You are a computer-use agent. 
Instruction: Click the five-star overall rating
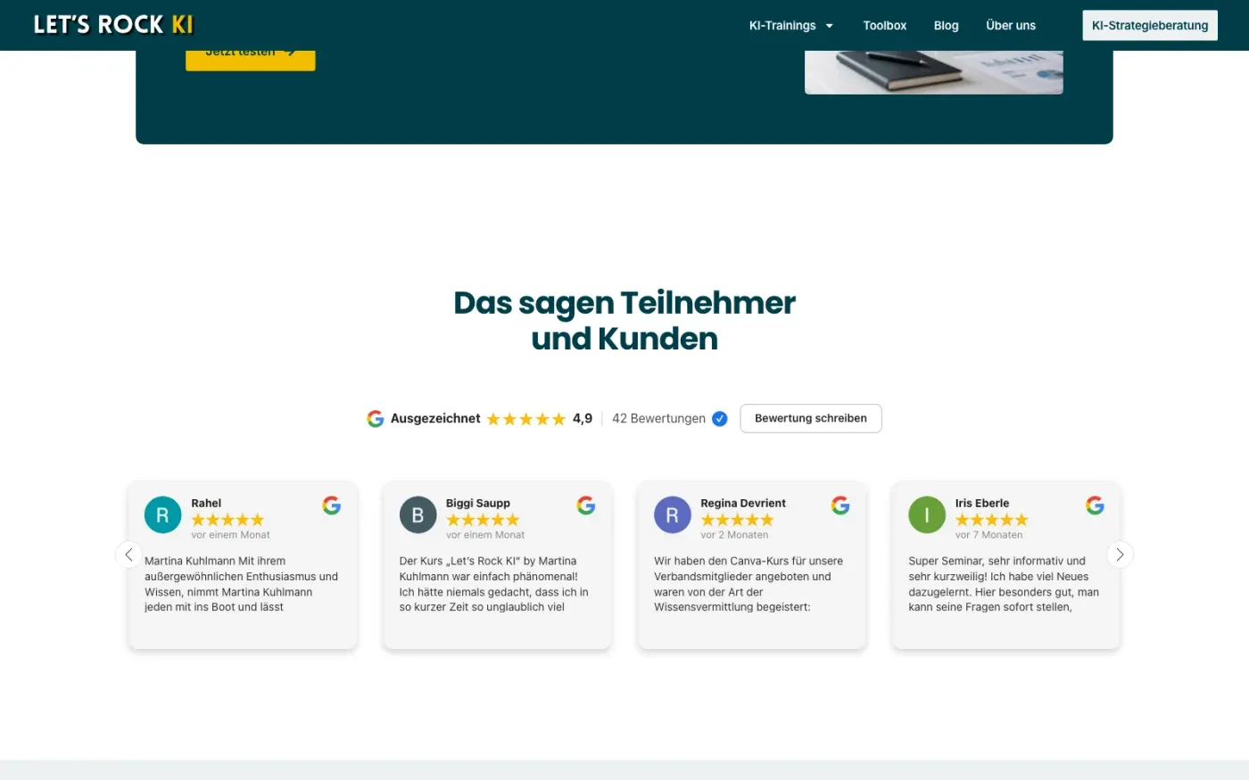pos(526,419)
